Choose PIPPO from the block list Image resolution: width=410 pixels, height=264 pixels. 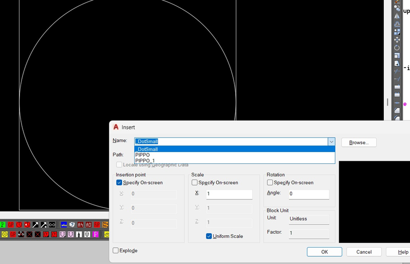point(143,155)
